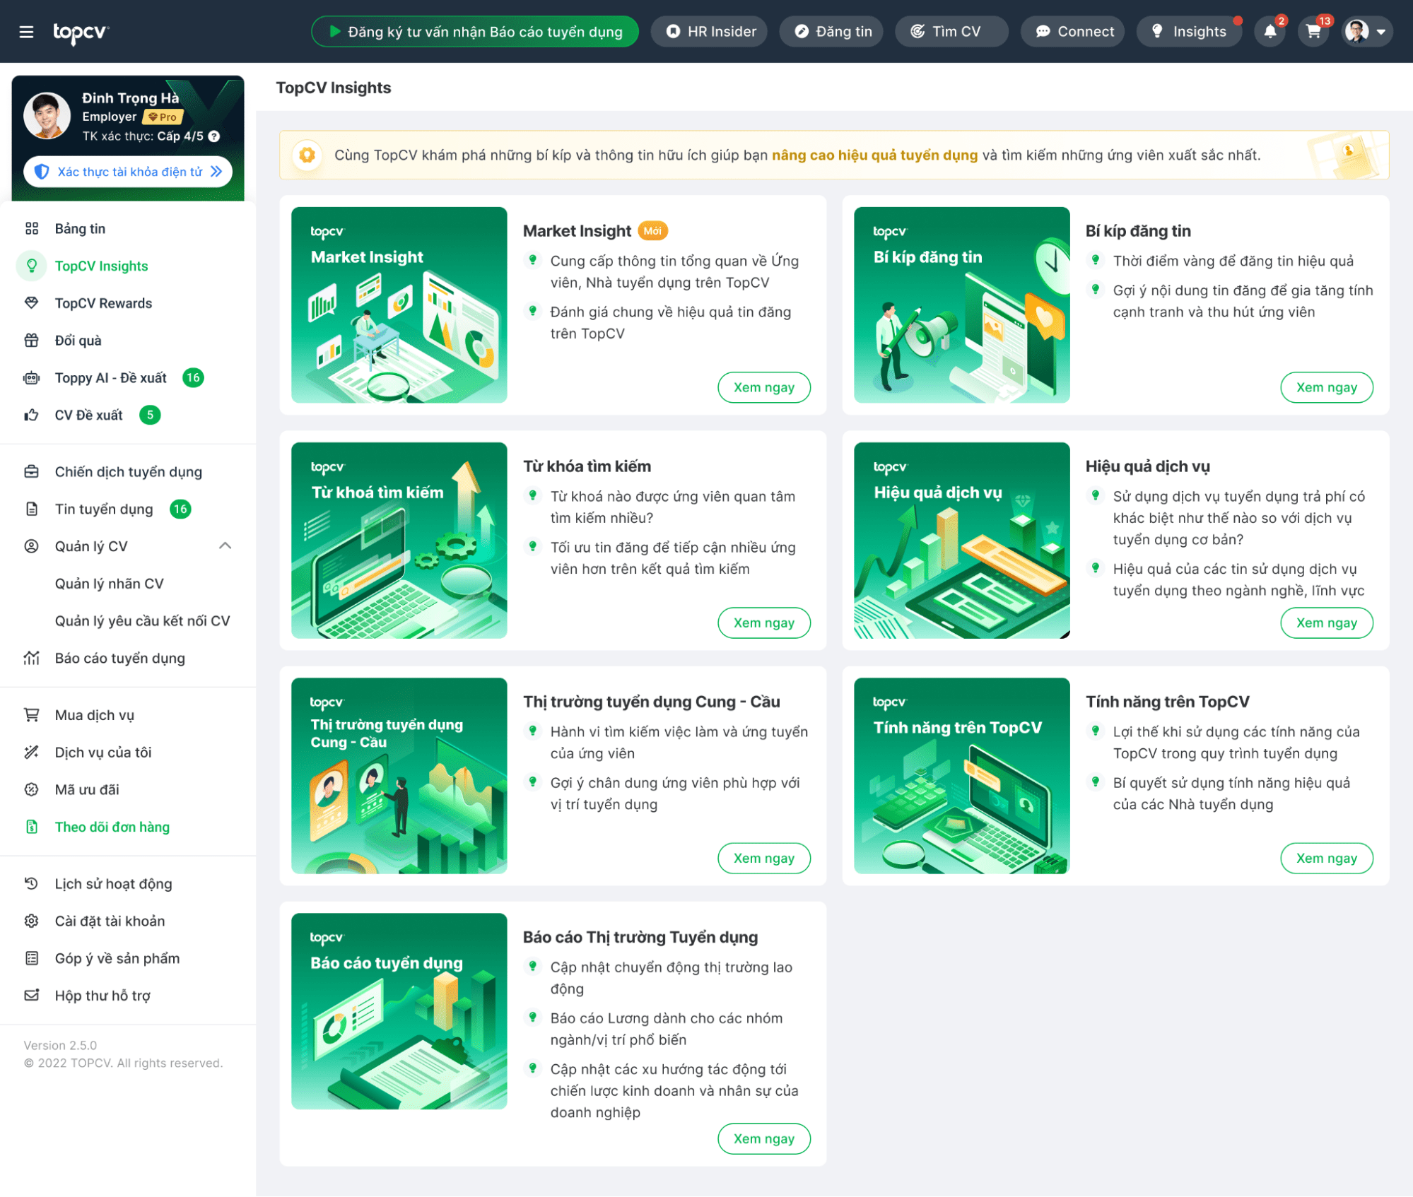Select Quản lý nhãn CV submenu item
This screenshot has height=1197, width=1413.
[110, 584]
